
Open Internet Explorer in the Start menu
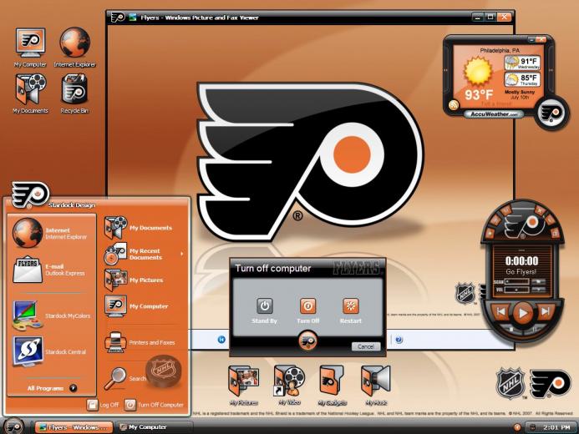(x=51, y=233)
